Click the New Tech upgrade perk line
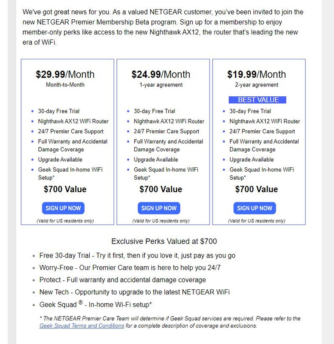The height and width of the screenshot is (344, 334). pos(134,292)
